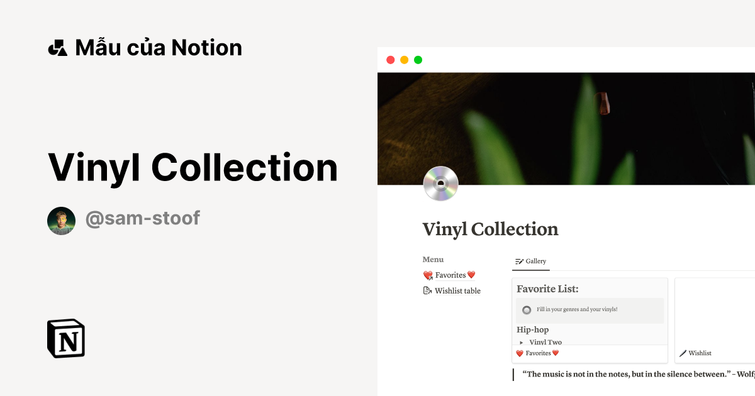Viewport: 755px width, 396px height.
Task: Open the Wishlist table link
Action: pyautogui.click(x=457, y=290)
